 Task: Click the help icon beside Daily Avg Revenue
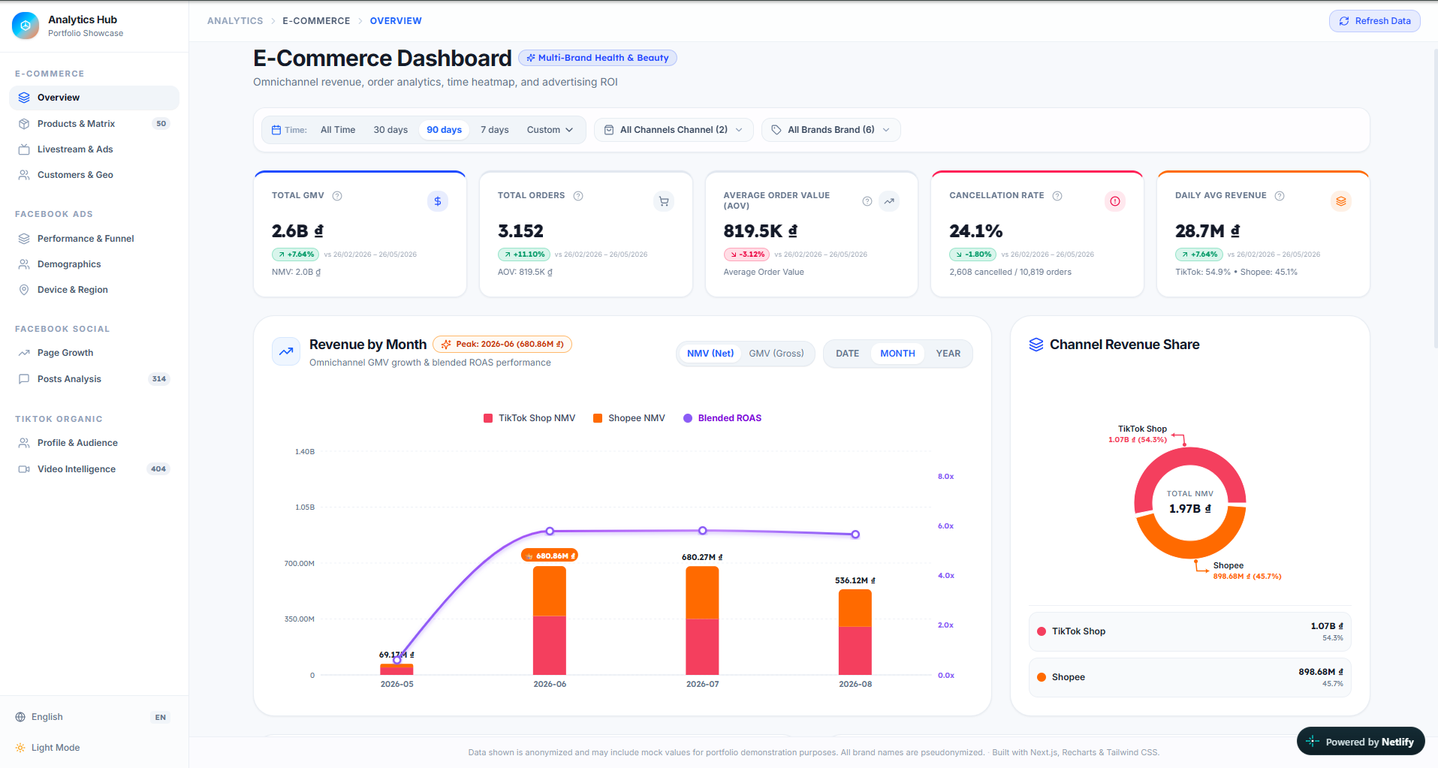point(1280,196)
